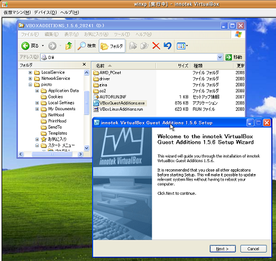Open Back button history dropdown arrow
This screenshot has width=276, height=261.
(42, 46)
